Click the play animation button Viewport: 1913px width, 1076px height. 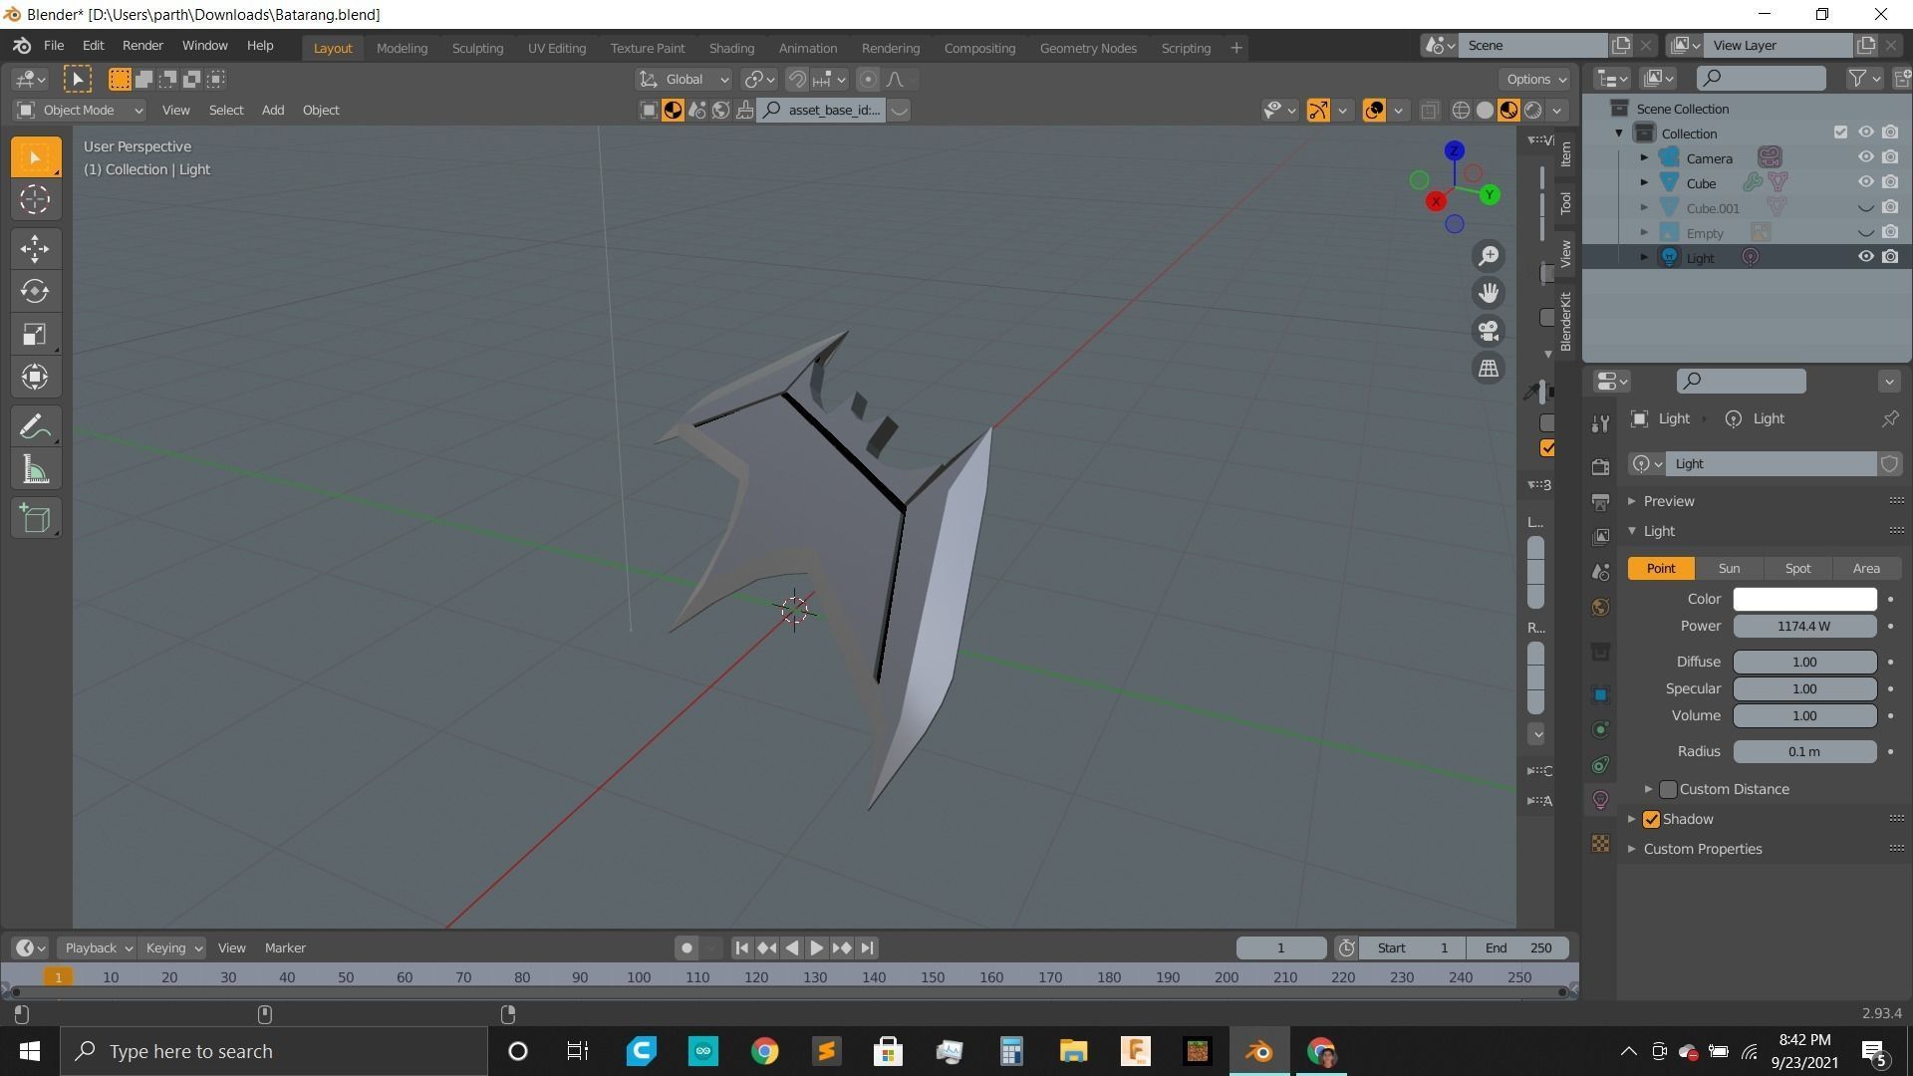click(816, 948)
